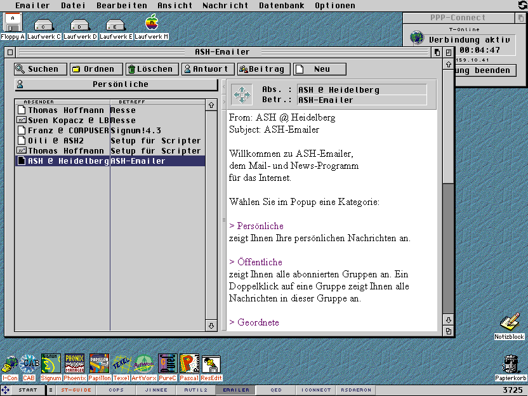
Task: Open the Datei menu
Action: tap(73, 5)
